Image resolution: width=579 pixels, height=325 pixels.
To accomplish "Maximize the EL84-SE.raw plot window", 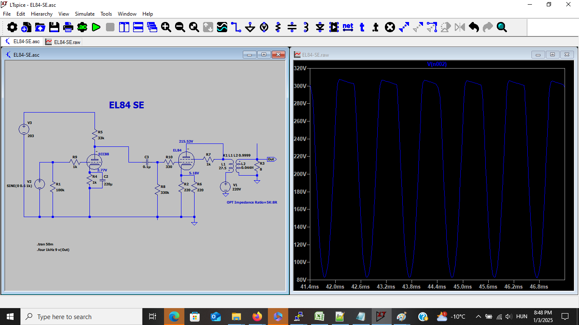I will pos(552,55).
